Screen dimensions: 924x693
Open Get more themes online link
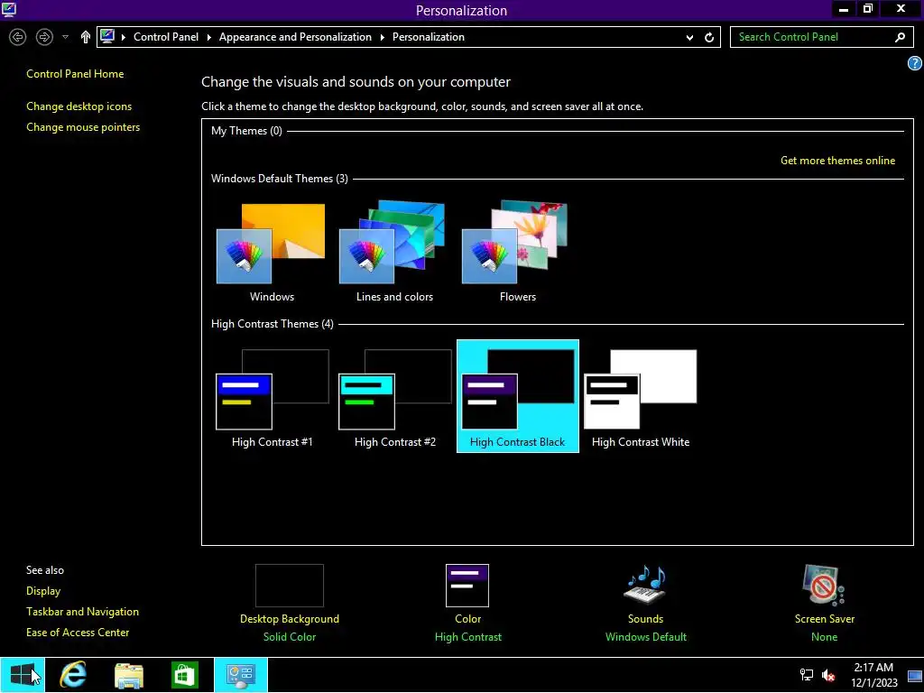tap(837, 161)
